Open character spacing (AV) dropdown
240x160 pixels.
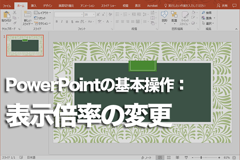click(83, 22)
